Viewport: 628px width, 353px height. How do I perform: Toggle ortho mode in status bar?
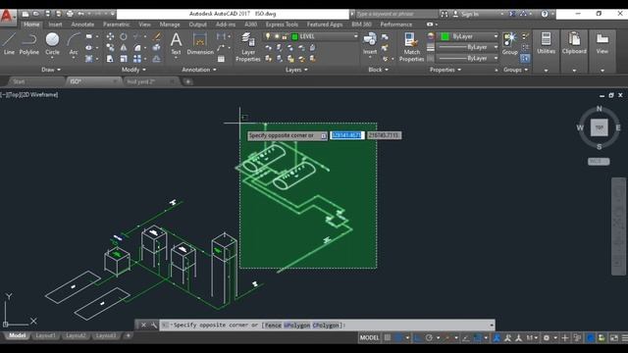point(417,337)
